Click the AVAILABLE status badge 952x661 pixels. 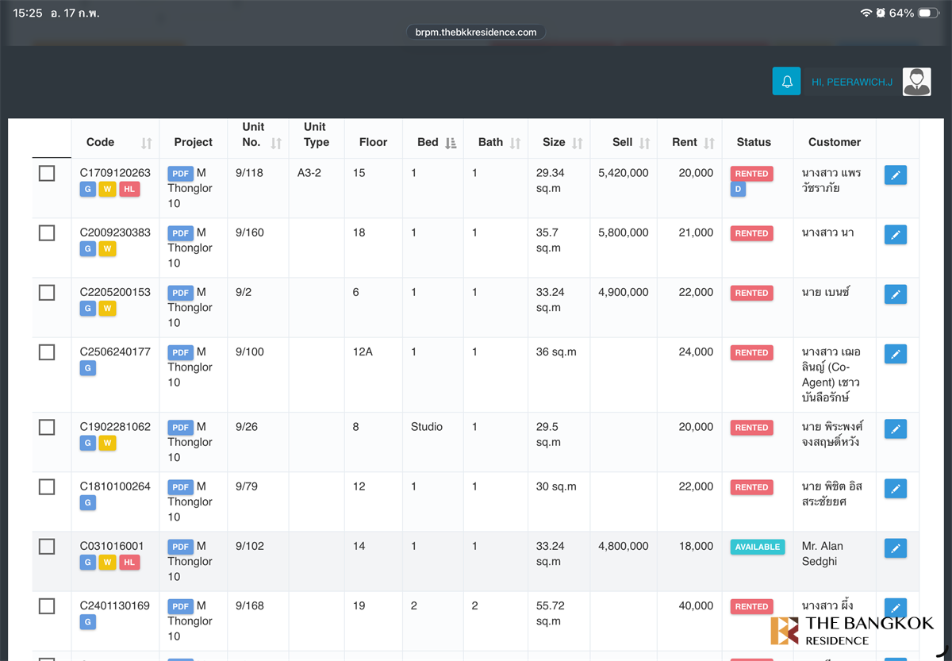click(x=757, y=547)
